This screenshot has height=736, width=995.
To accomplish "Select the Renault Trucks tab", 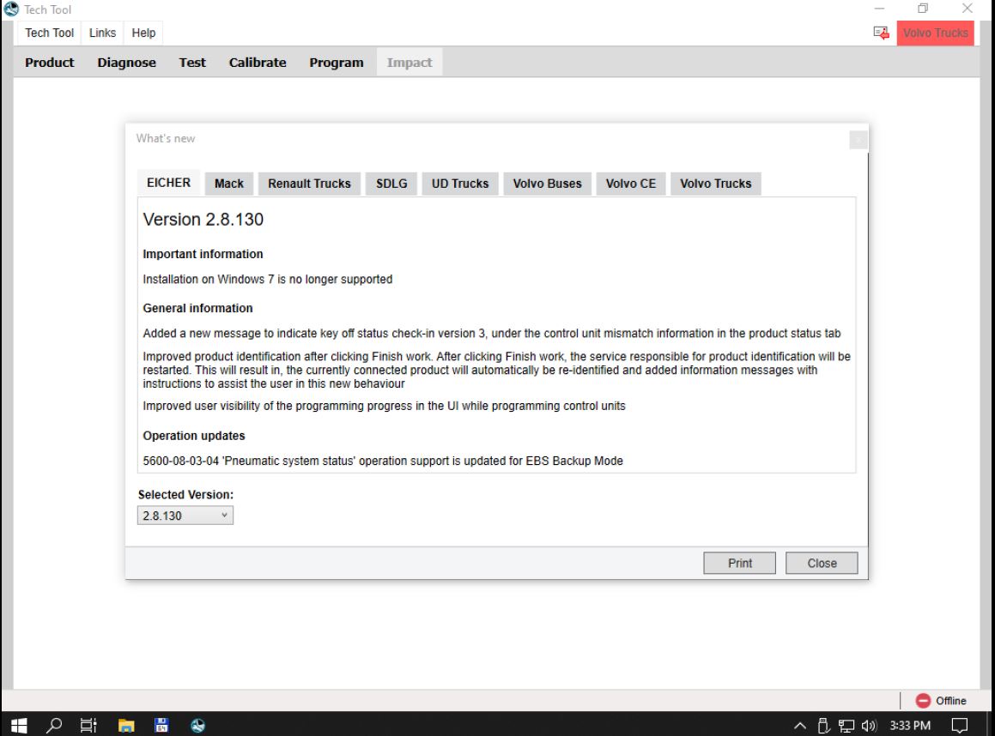I will point(309,184).
